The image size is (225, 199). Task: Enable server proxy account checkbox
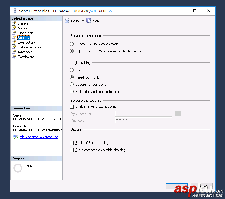[x=72, y=106]
